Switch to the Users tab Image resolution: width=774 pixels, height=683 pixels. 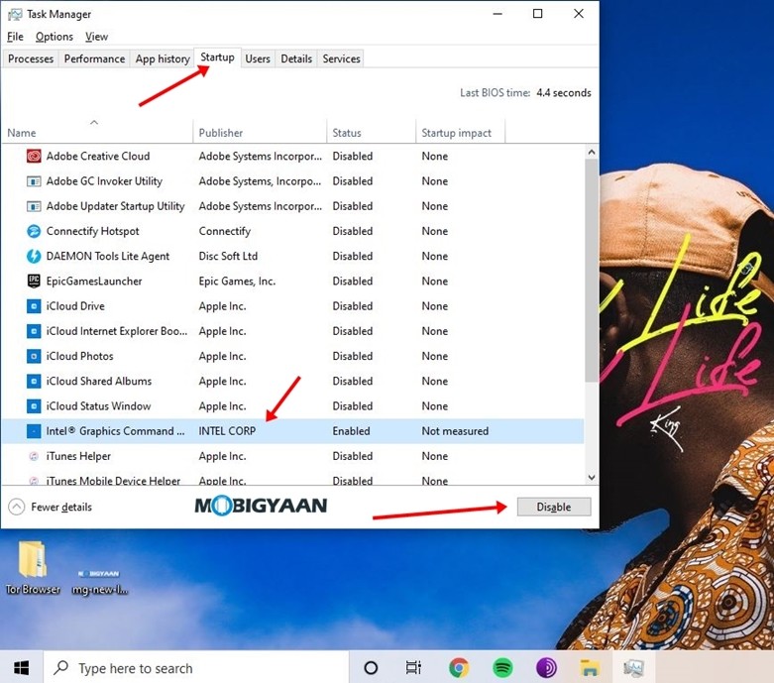pos(258,58)
